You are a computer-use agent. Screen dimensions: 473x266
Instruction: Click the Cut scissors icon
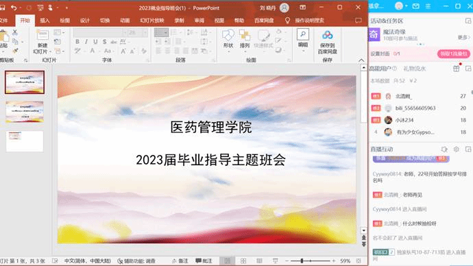[x=15, y=32]
